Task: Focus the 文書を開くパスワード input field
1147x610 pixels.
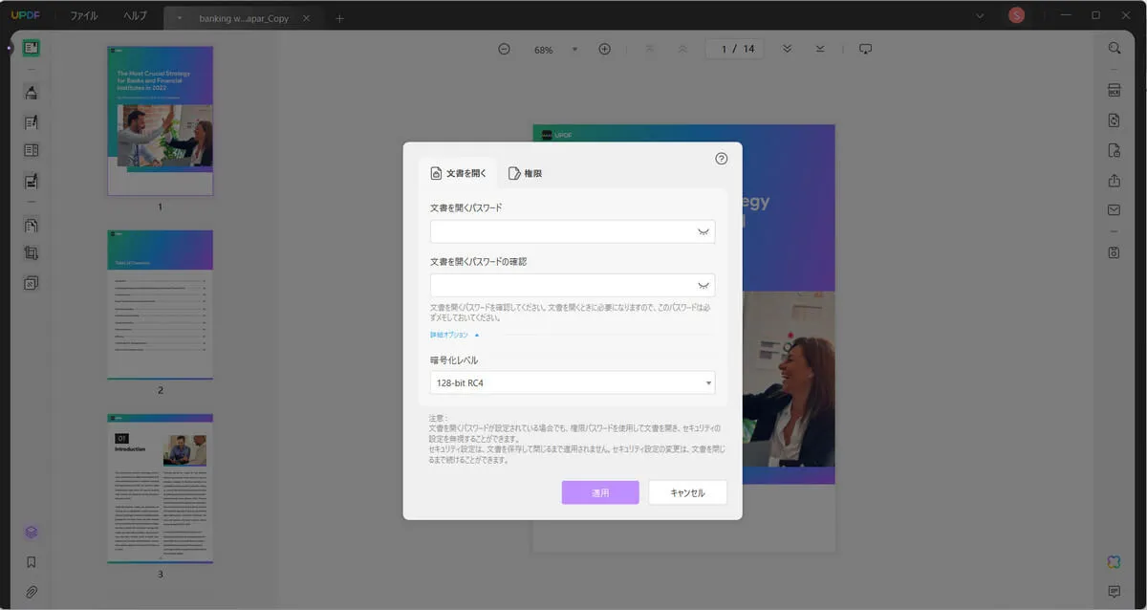Action: [x=573, y=231]
